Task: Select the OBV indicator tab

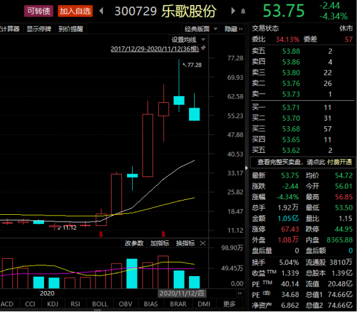Action: 125,304
